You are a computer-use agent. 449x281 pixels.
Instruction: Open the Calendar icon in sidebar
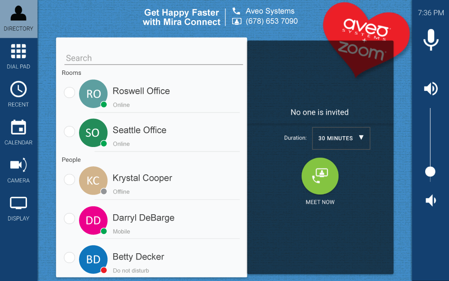pyautogui.click(x=18, y=128)
